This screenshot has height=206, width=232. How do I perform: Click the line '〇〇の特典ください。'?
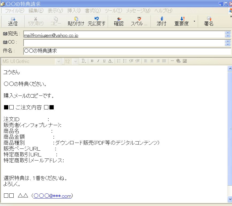[25, 84]
